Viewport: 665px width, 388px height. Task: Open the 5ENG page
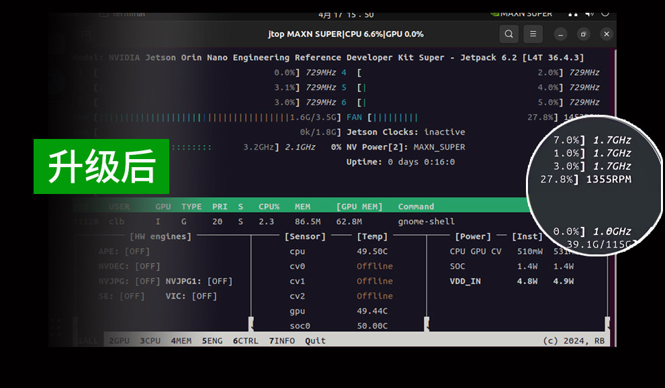click(x=212, y=340)
